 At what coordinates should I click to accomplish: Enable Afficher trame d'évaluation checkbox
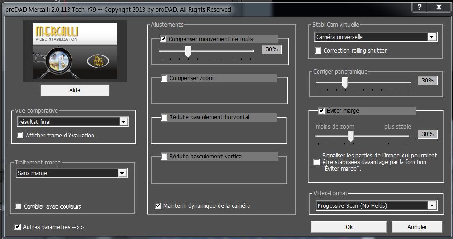[x=20, y=135]
